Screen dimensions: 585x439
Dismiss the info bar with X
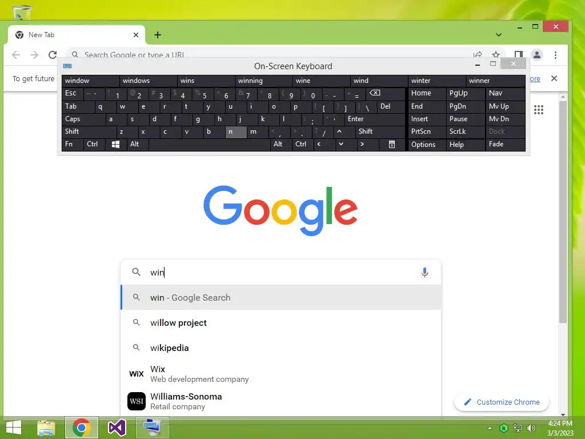[554, 78]
